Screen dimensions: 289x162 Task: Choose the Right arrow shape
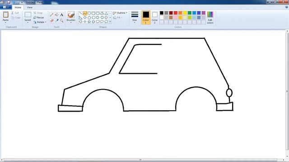tap(98, 18)
